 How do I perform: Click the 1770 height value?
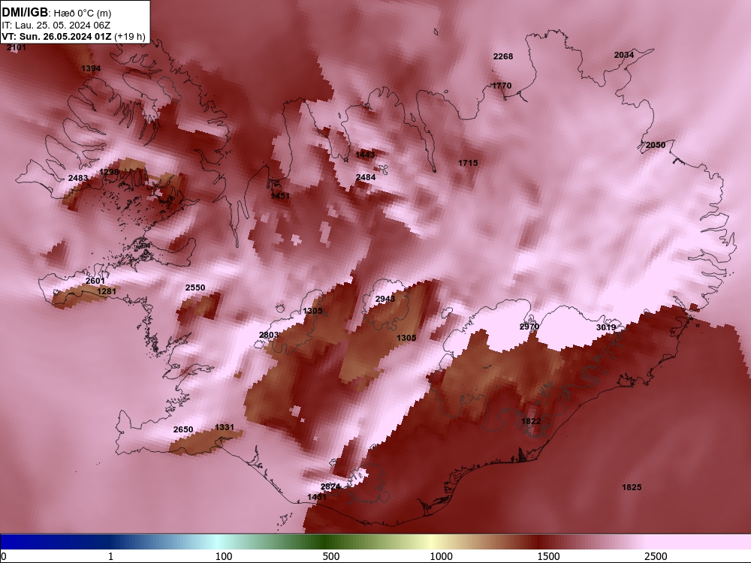coord(502,86)
